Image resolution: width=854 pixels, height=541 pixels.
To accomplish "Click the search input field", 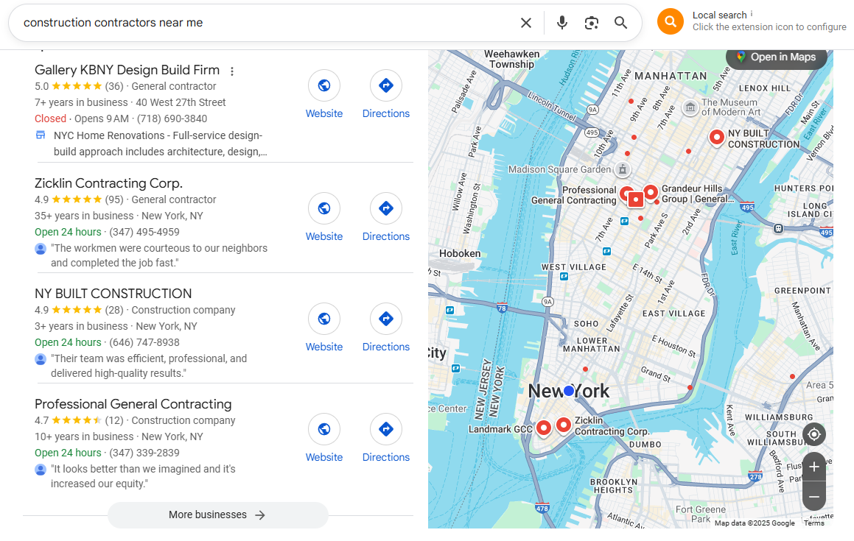I will point(258,23).
